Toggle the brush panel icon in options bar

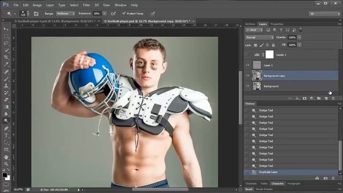coord(36,14)
